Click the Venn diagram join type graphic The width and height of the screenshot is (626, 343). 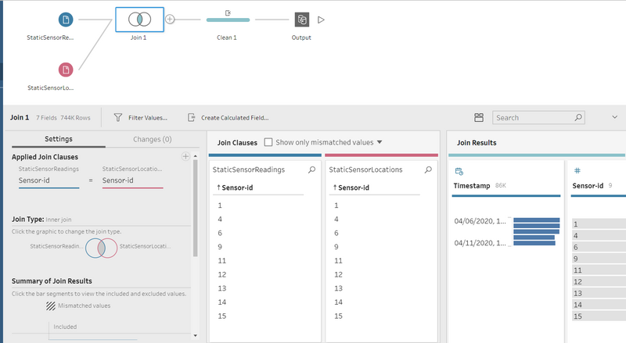point(101,247)
